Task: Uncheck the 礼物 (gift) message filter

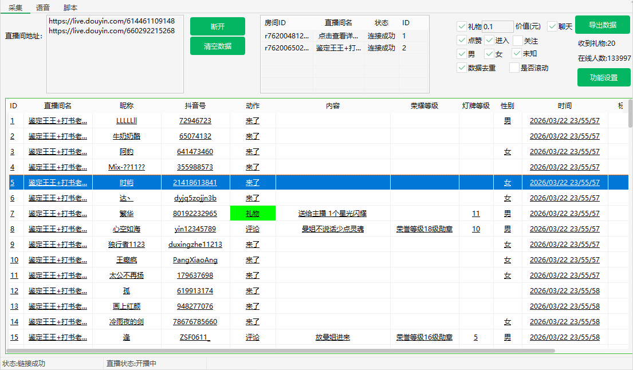Action: pos(462,26)
